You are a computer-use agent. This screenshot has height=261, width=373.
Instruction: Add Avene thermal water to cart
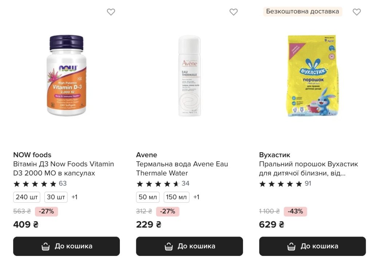click(189, 246)
